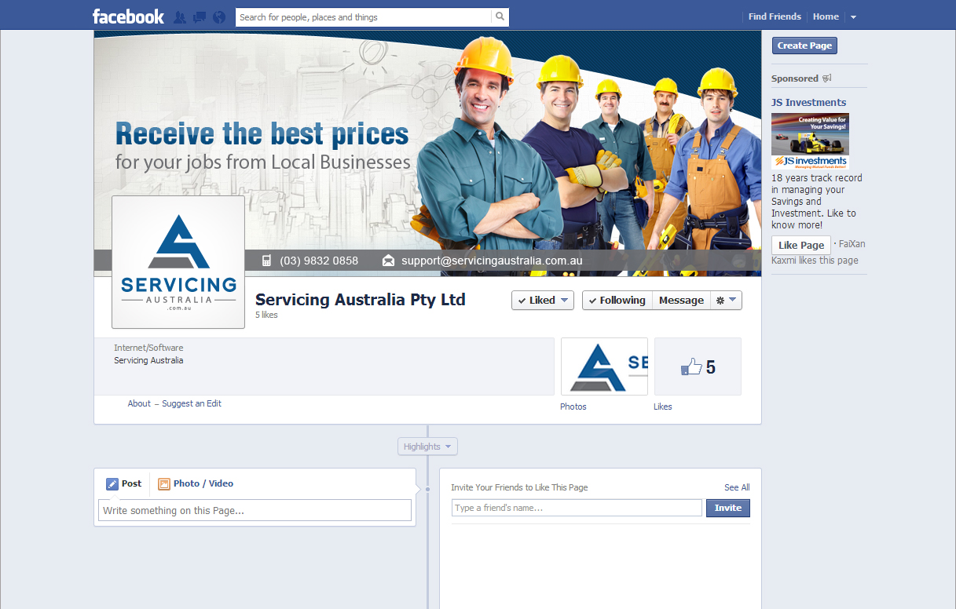The height and width of the screenshot is (609, 956).
Task: Toggle the Liked button
Action: [x=543, y=301]
